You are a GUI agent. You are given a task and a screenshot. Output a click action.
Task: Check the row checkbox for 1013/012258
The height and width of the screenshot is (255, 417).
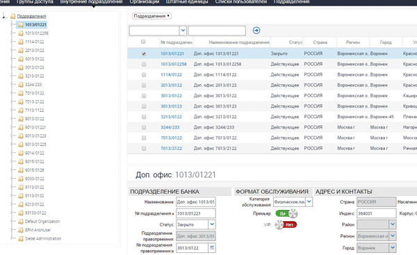[x=144, y=65]
